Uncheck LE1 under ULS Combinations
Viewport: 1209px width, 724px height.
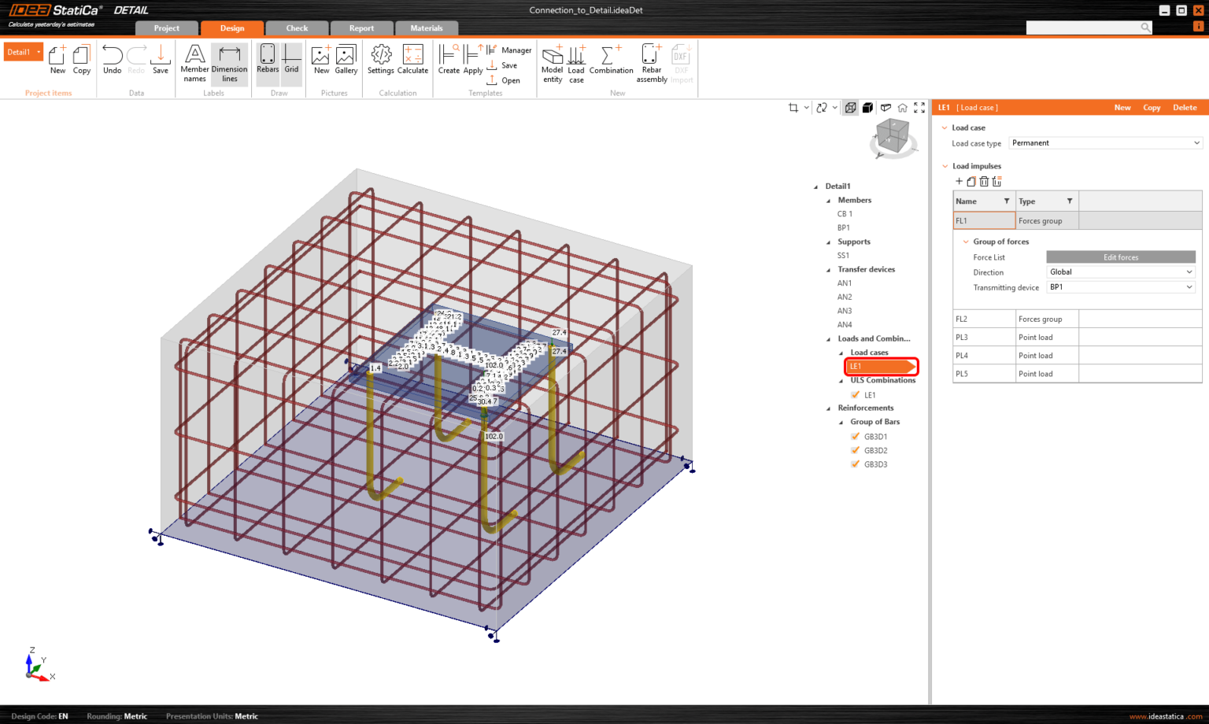[856, 394]
